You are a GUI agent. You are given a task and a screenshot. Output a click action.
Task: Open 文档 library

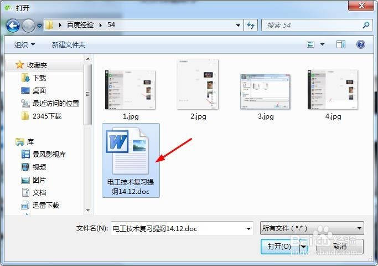(39, 193)
